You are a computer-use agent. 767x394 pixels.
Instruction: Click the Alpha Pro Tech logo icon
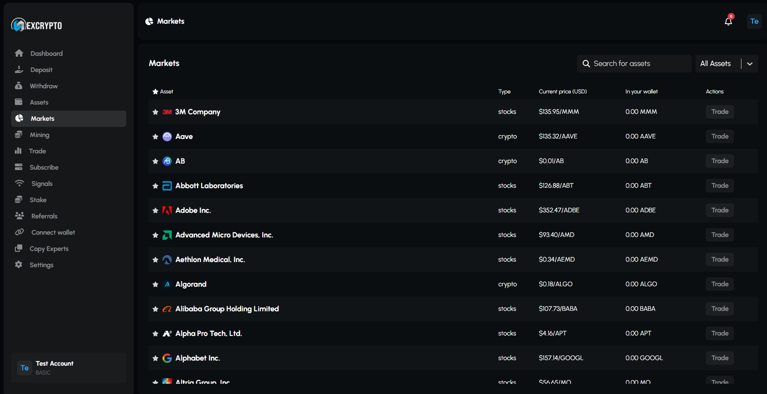coord(167,334)
